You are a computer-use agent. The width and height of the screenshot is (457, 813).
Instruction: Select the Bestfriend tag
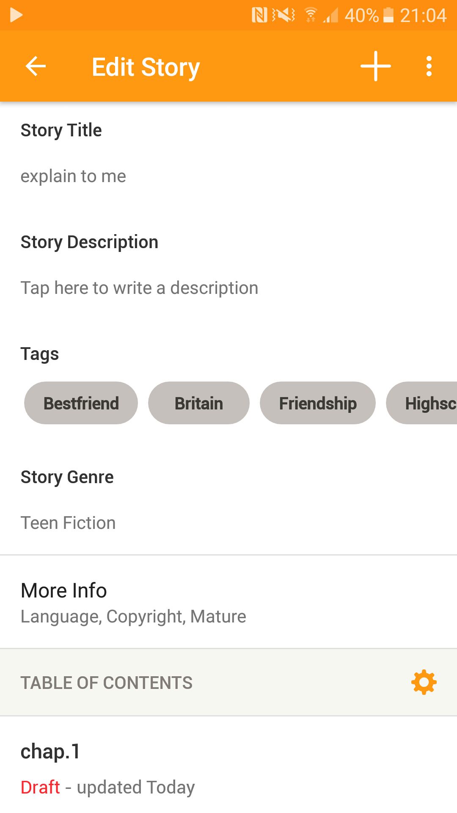[x=81, y=403]
